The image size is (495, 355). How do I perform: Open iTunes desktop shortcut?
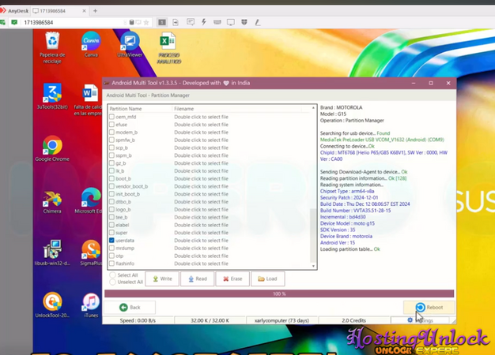tap(91, 302)
